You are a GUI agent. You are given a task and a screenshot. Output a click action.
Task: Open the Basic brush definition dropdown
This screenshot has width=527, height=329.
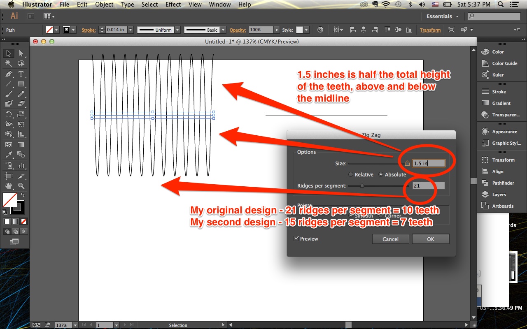click(x=223, y=30)
